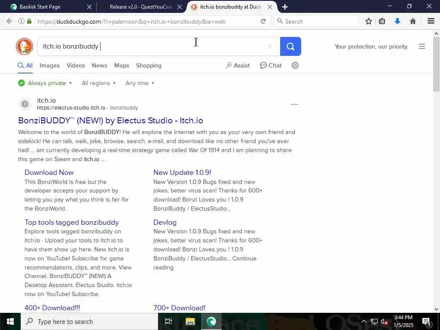Open the Download Now sublink
This screenshot has height=330, width=440.
coord(49,172)
